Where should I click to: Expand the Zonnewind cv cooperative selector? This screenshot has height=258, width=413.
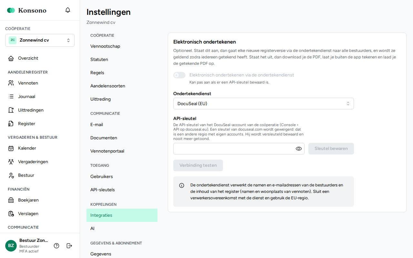coord(40,40)
